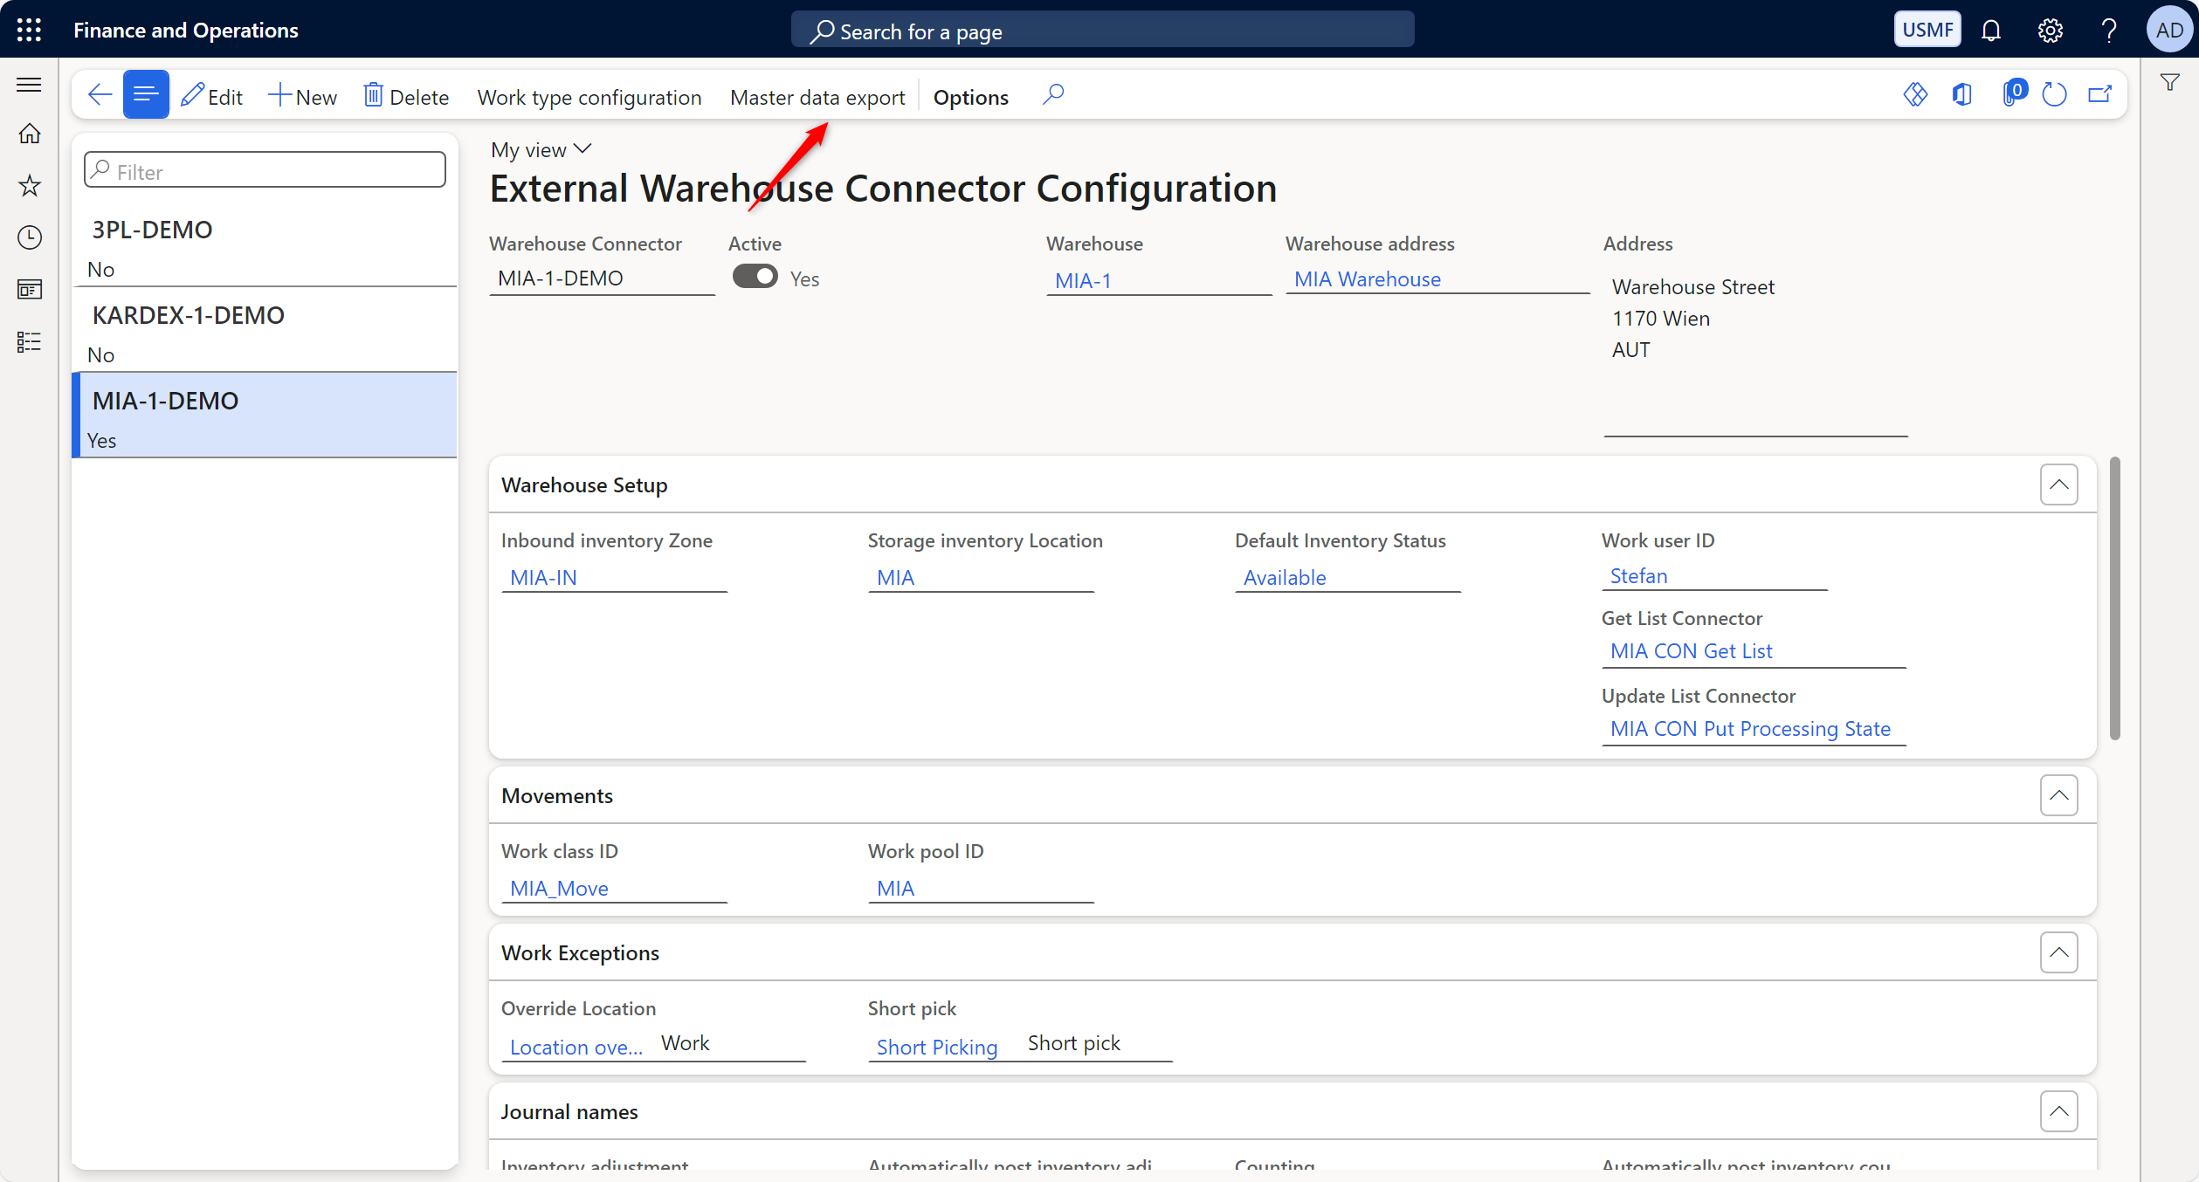Click the Recent clock icon in sidebar
Screen dimensions: 2199x1182
(30, 237)
